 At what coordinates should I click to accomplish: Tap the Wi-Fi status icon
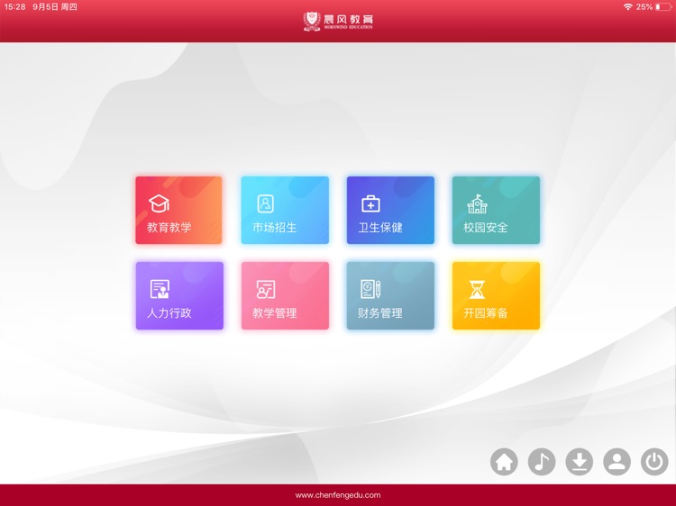pos(627,7)
